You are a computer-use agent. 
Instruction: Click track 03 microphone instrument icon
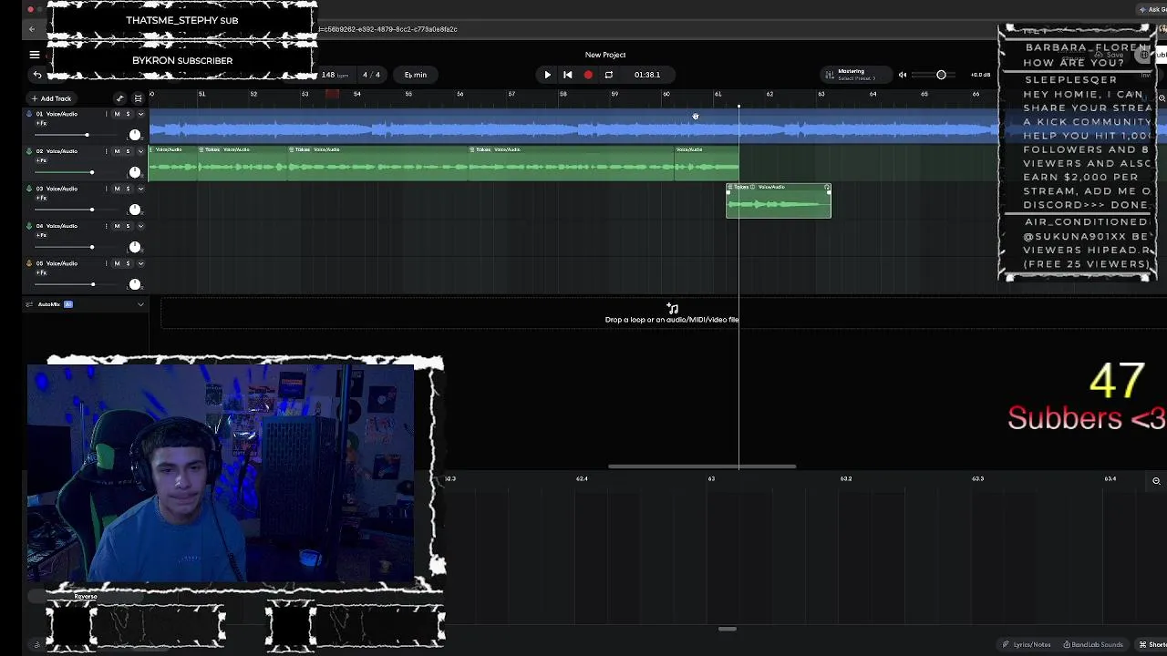coord(29,189)
